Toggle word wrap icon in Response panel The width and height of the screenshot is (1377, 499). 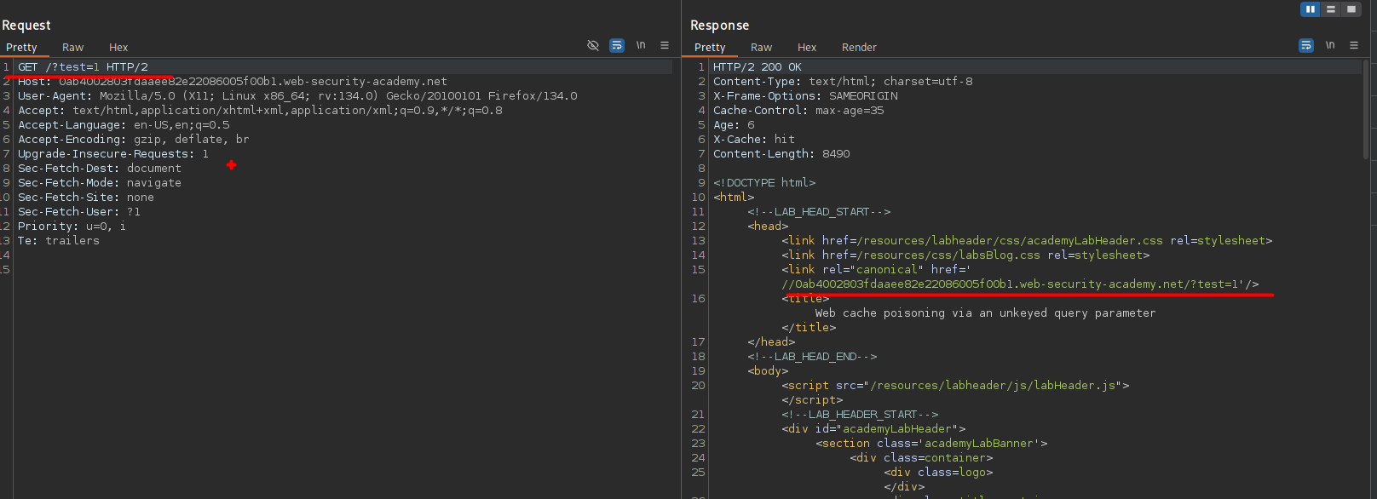[1306, 45]
